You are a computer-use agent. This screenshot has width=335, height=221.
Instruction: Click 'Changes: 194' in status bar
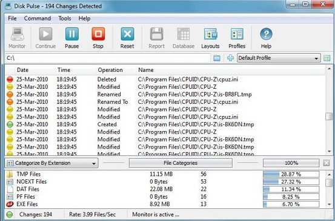[36, 214]
